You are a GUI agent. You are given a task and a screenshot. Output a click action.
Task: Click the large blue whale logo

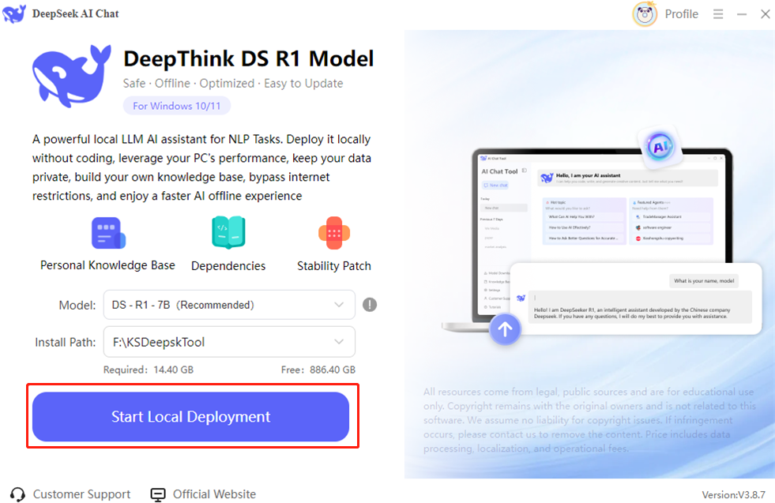72,76
